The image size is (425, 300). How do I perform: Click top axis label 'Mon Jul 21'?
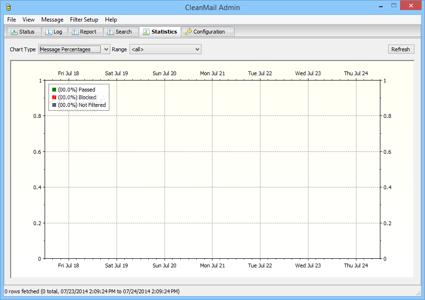212,73
